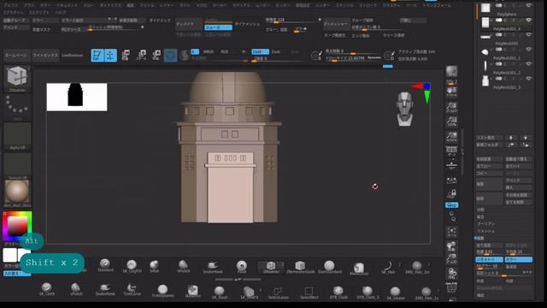
Task: Expand the リメッシュ (Remesh) section
Action: [x=485, y=231]
